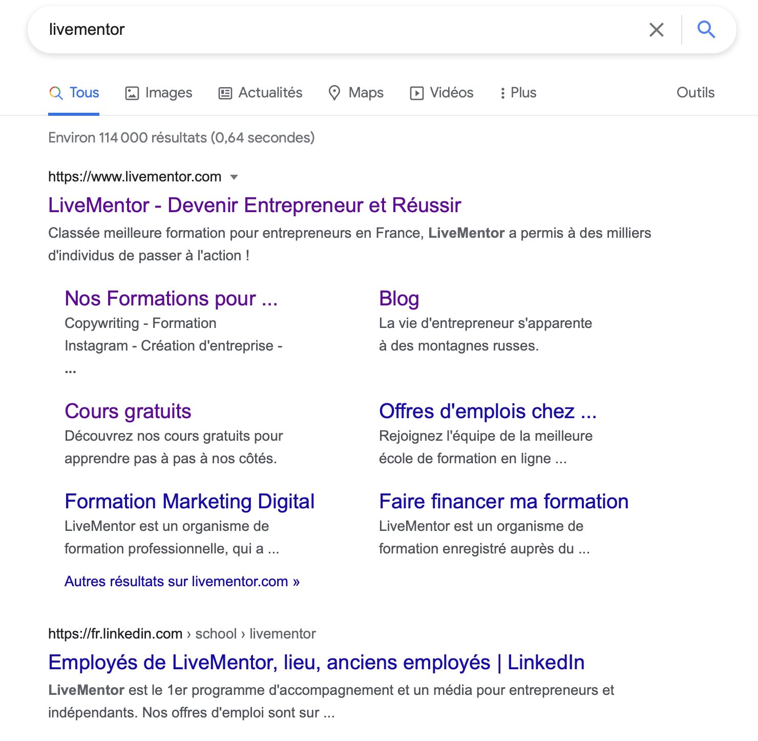Click the text Découvrez nos cours gratuits pour
The image size is (758, 741).
tap(174, 436)
